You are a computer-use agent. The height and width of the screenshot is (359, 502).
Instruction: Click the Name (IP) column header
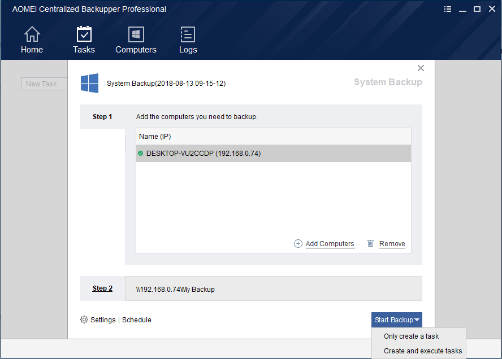(x=274, y=137)
